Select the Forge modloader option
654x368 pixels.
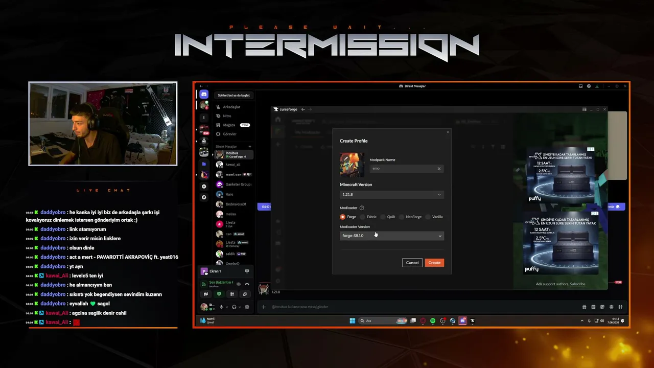(x=348, y=217)
